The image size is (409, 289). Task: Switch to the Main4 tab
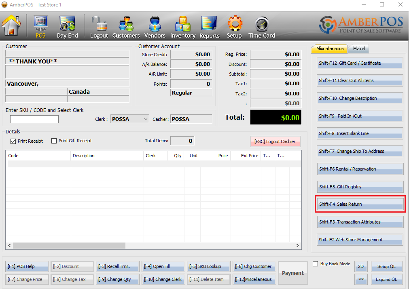pyautogui.click(x=359, y=49)
